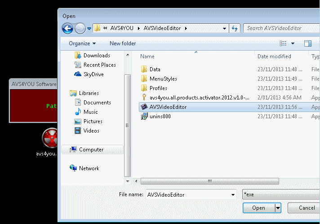Viewport: 320px width, 224px height.
Task: Cancel the Open dialog
Action: 304,208
